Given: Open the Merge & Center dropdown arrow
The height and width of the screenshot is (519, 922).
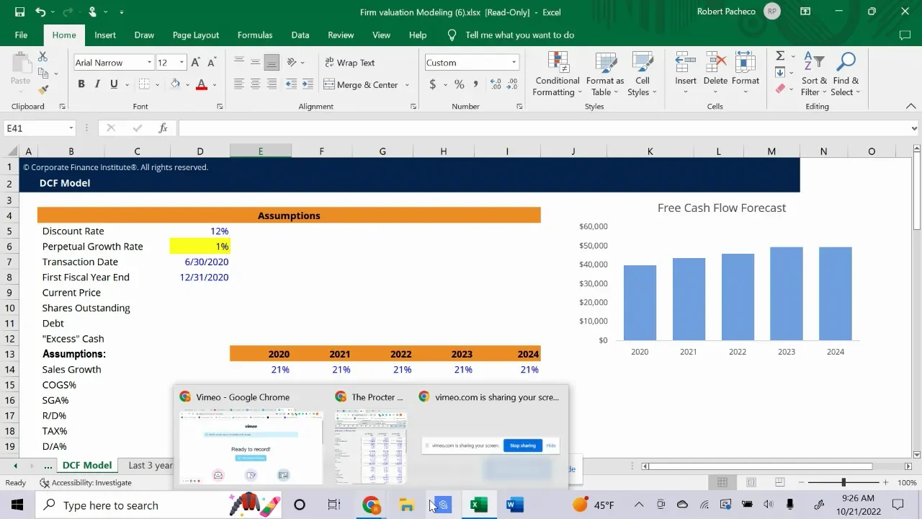Looking at the screenshot, I should tap(407, 84).
